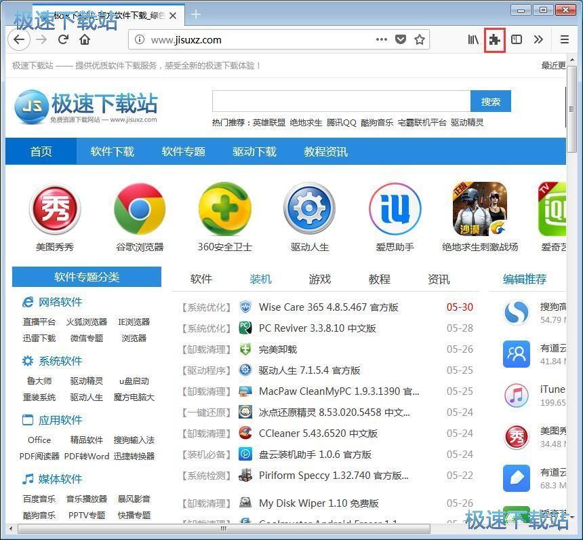Click the 谷歌浏览器 Chrome icon
The height and width of the screenshot is (540, 583).
[140, 209]
